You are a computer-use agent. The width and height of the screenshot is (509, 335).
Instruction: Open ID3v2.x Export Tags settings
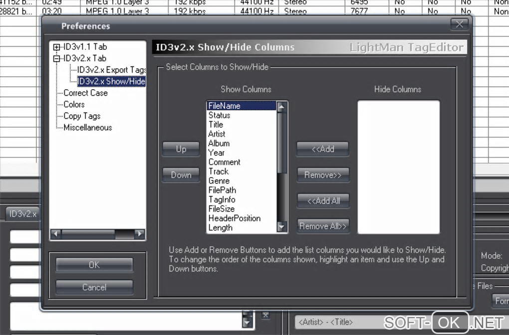pos(111,70)
